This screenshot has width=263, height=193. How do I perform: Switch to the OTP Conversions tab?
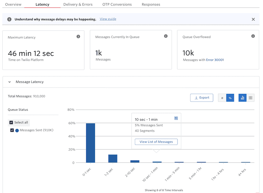click(117, 4)
